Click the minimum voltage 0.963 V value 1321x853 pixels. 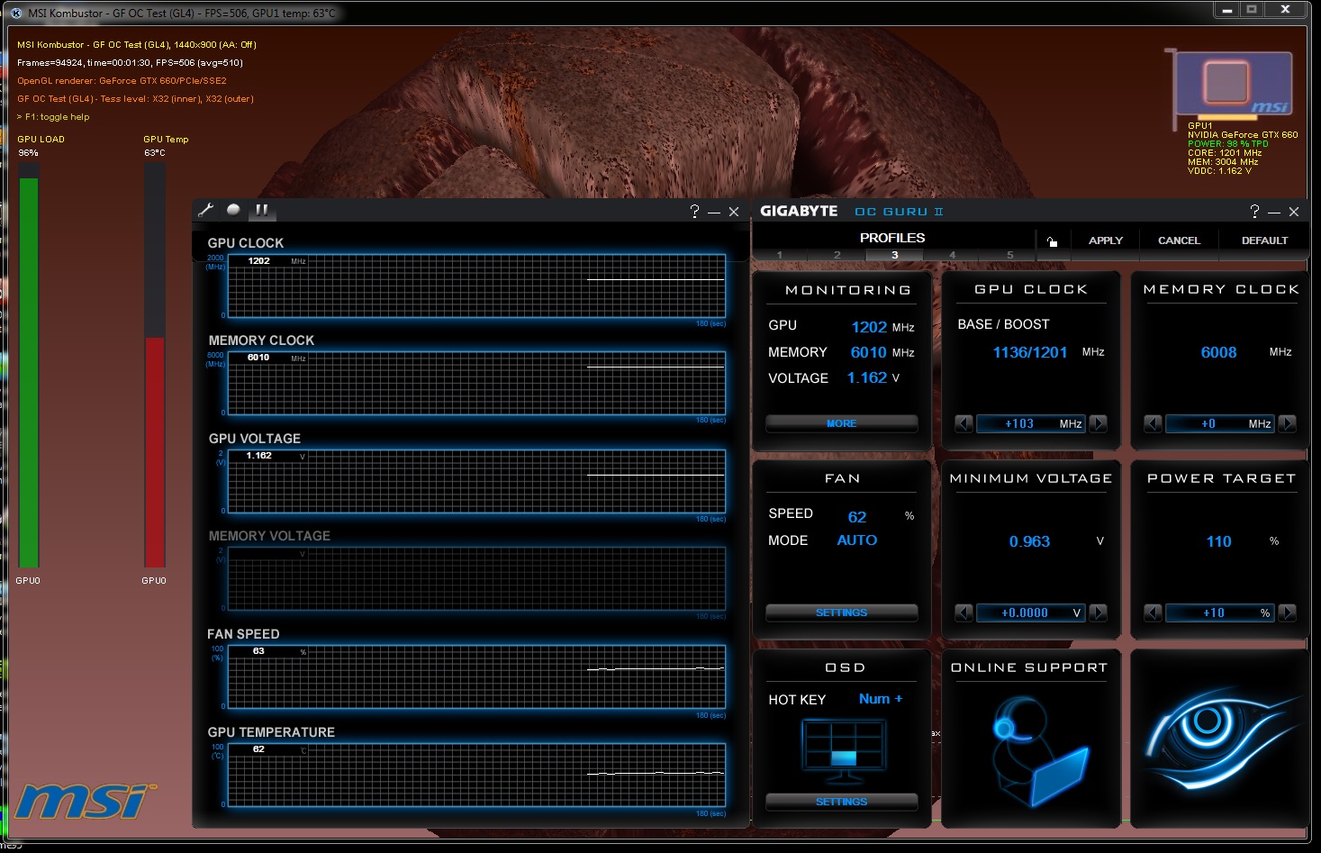[x=1029, y=541]
